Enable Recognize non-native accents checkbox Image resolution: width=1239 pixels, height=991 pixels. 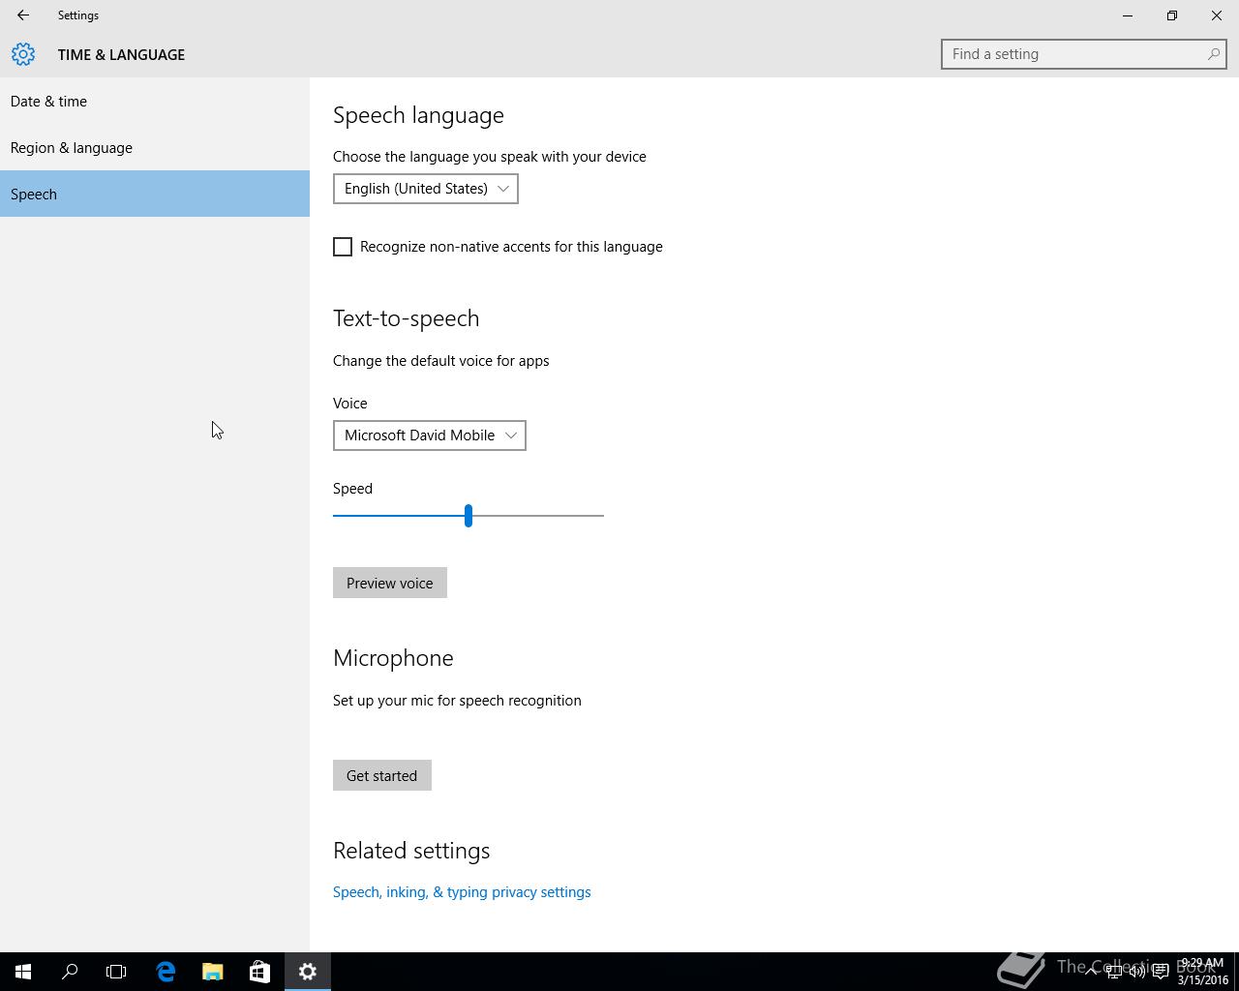click(x=343, y=247)
